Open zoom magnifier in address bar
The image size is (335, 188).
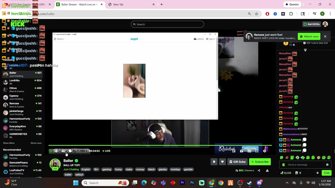click(x=249, y=14)
